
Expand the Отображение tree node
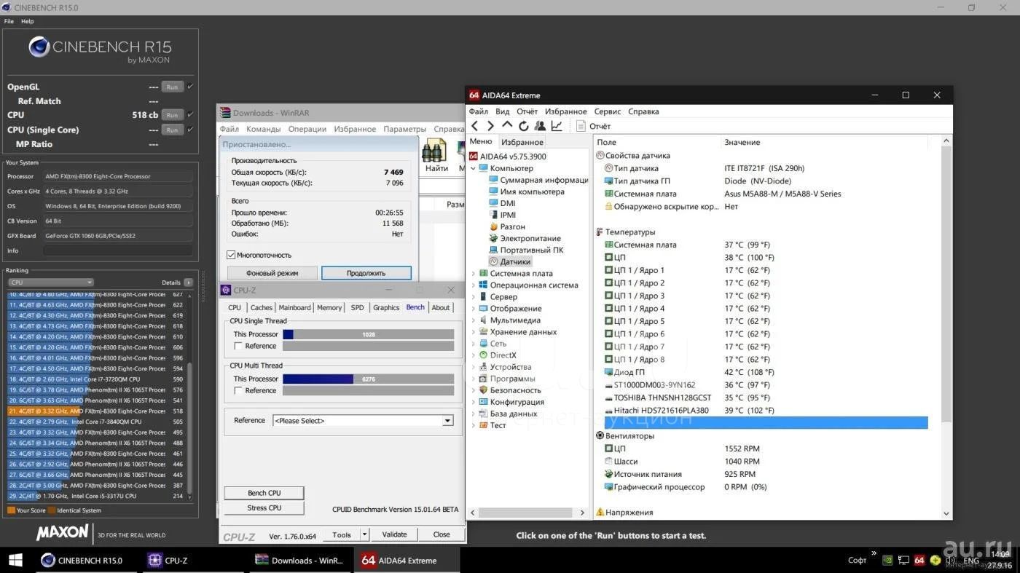(474, 308)
